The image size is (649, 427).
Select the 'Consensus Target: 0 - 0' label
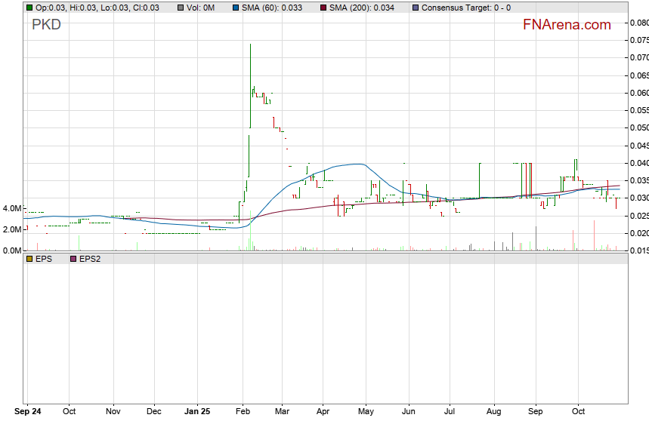(x=465, y=8)
